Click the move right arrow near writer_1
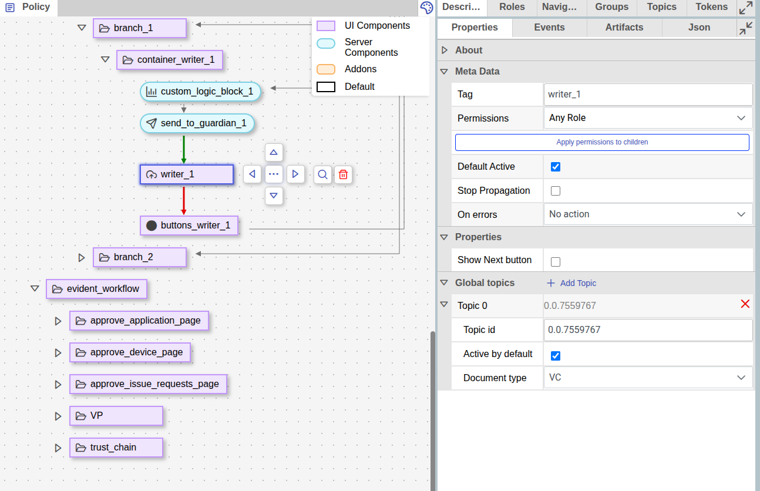Image resolution: width=760 pixels, height=491 pixels. pyautogui.click(x=295, y=174)
